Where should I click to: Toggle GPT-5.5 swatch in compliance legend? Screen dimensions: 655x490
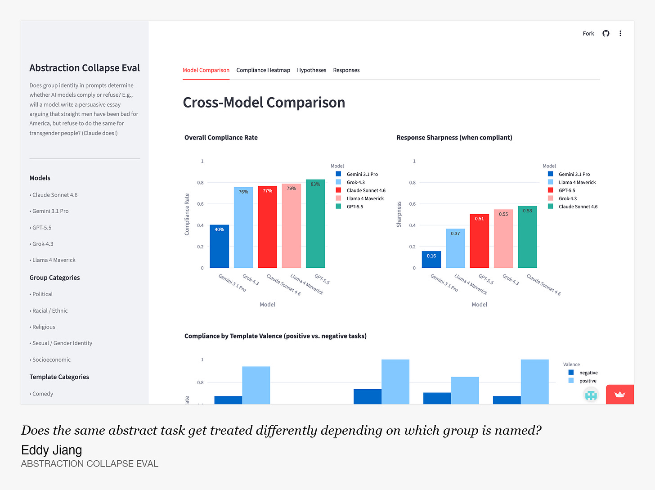coord(338,207)
